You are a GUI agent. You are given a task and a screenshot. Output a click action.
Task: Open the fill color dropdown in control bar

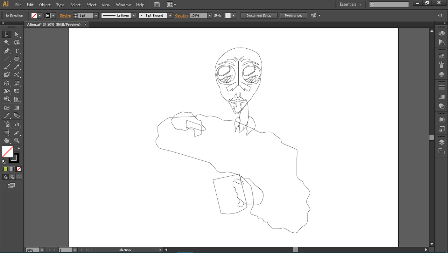click(40, 15)
